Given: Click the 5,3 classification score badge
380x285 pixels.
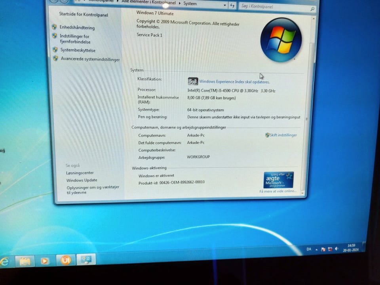Looking at the screenshot, I should click(193, 82).
